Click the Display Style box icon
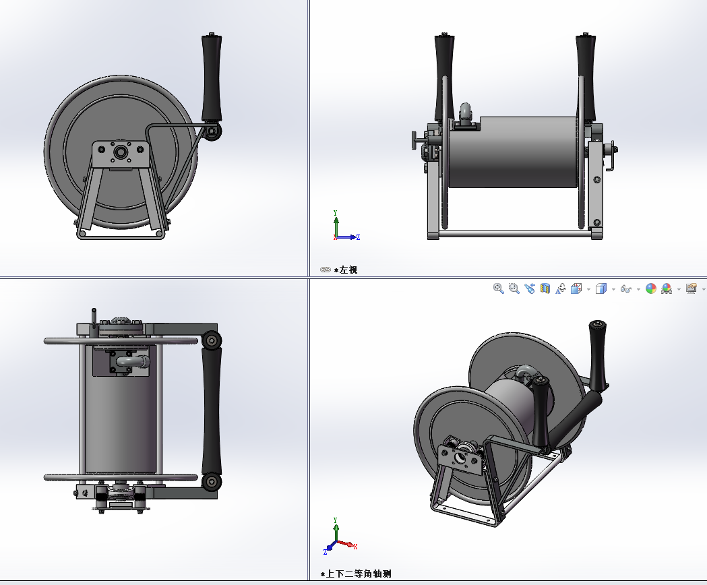This screenshot has height=585, width=707. tap(601, 288)
